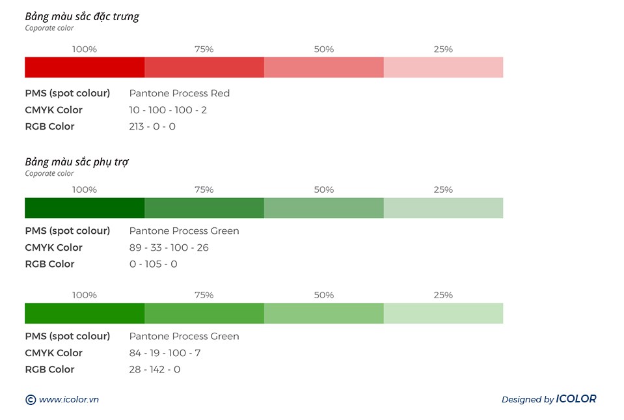
Task: Click the copyright icon beside www.icolor.vn
Action: coord(30,400)
